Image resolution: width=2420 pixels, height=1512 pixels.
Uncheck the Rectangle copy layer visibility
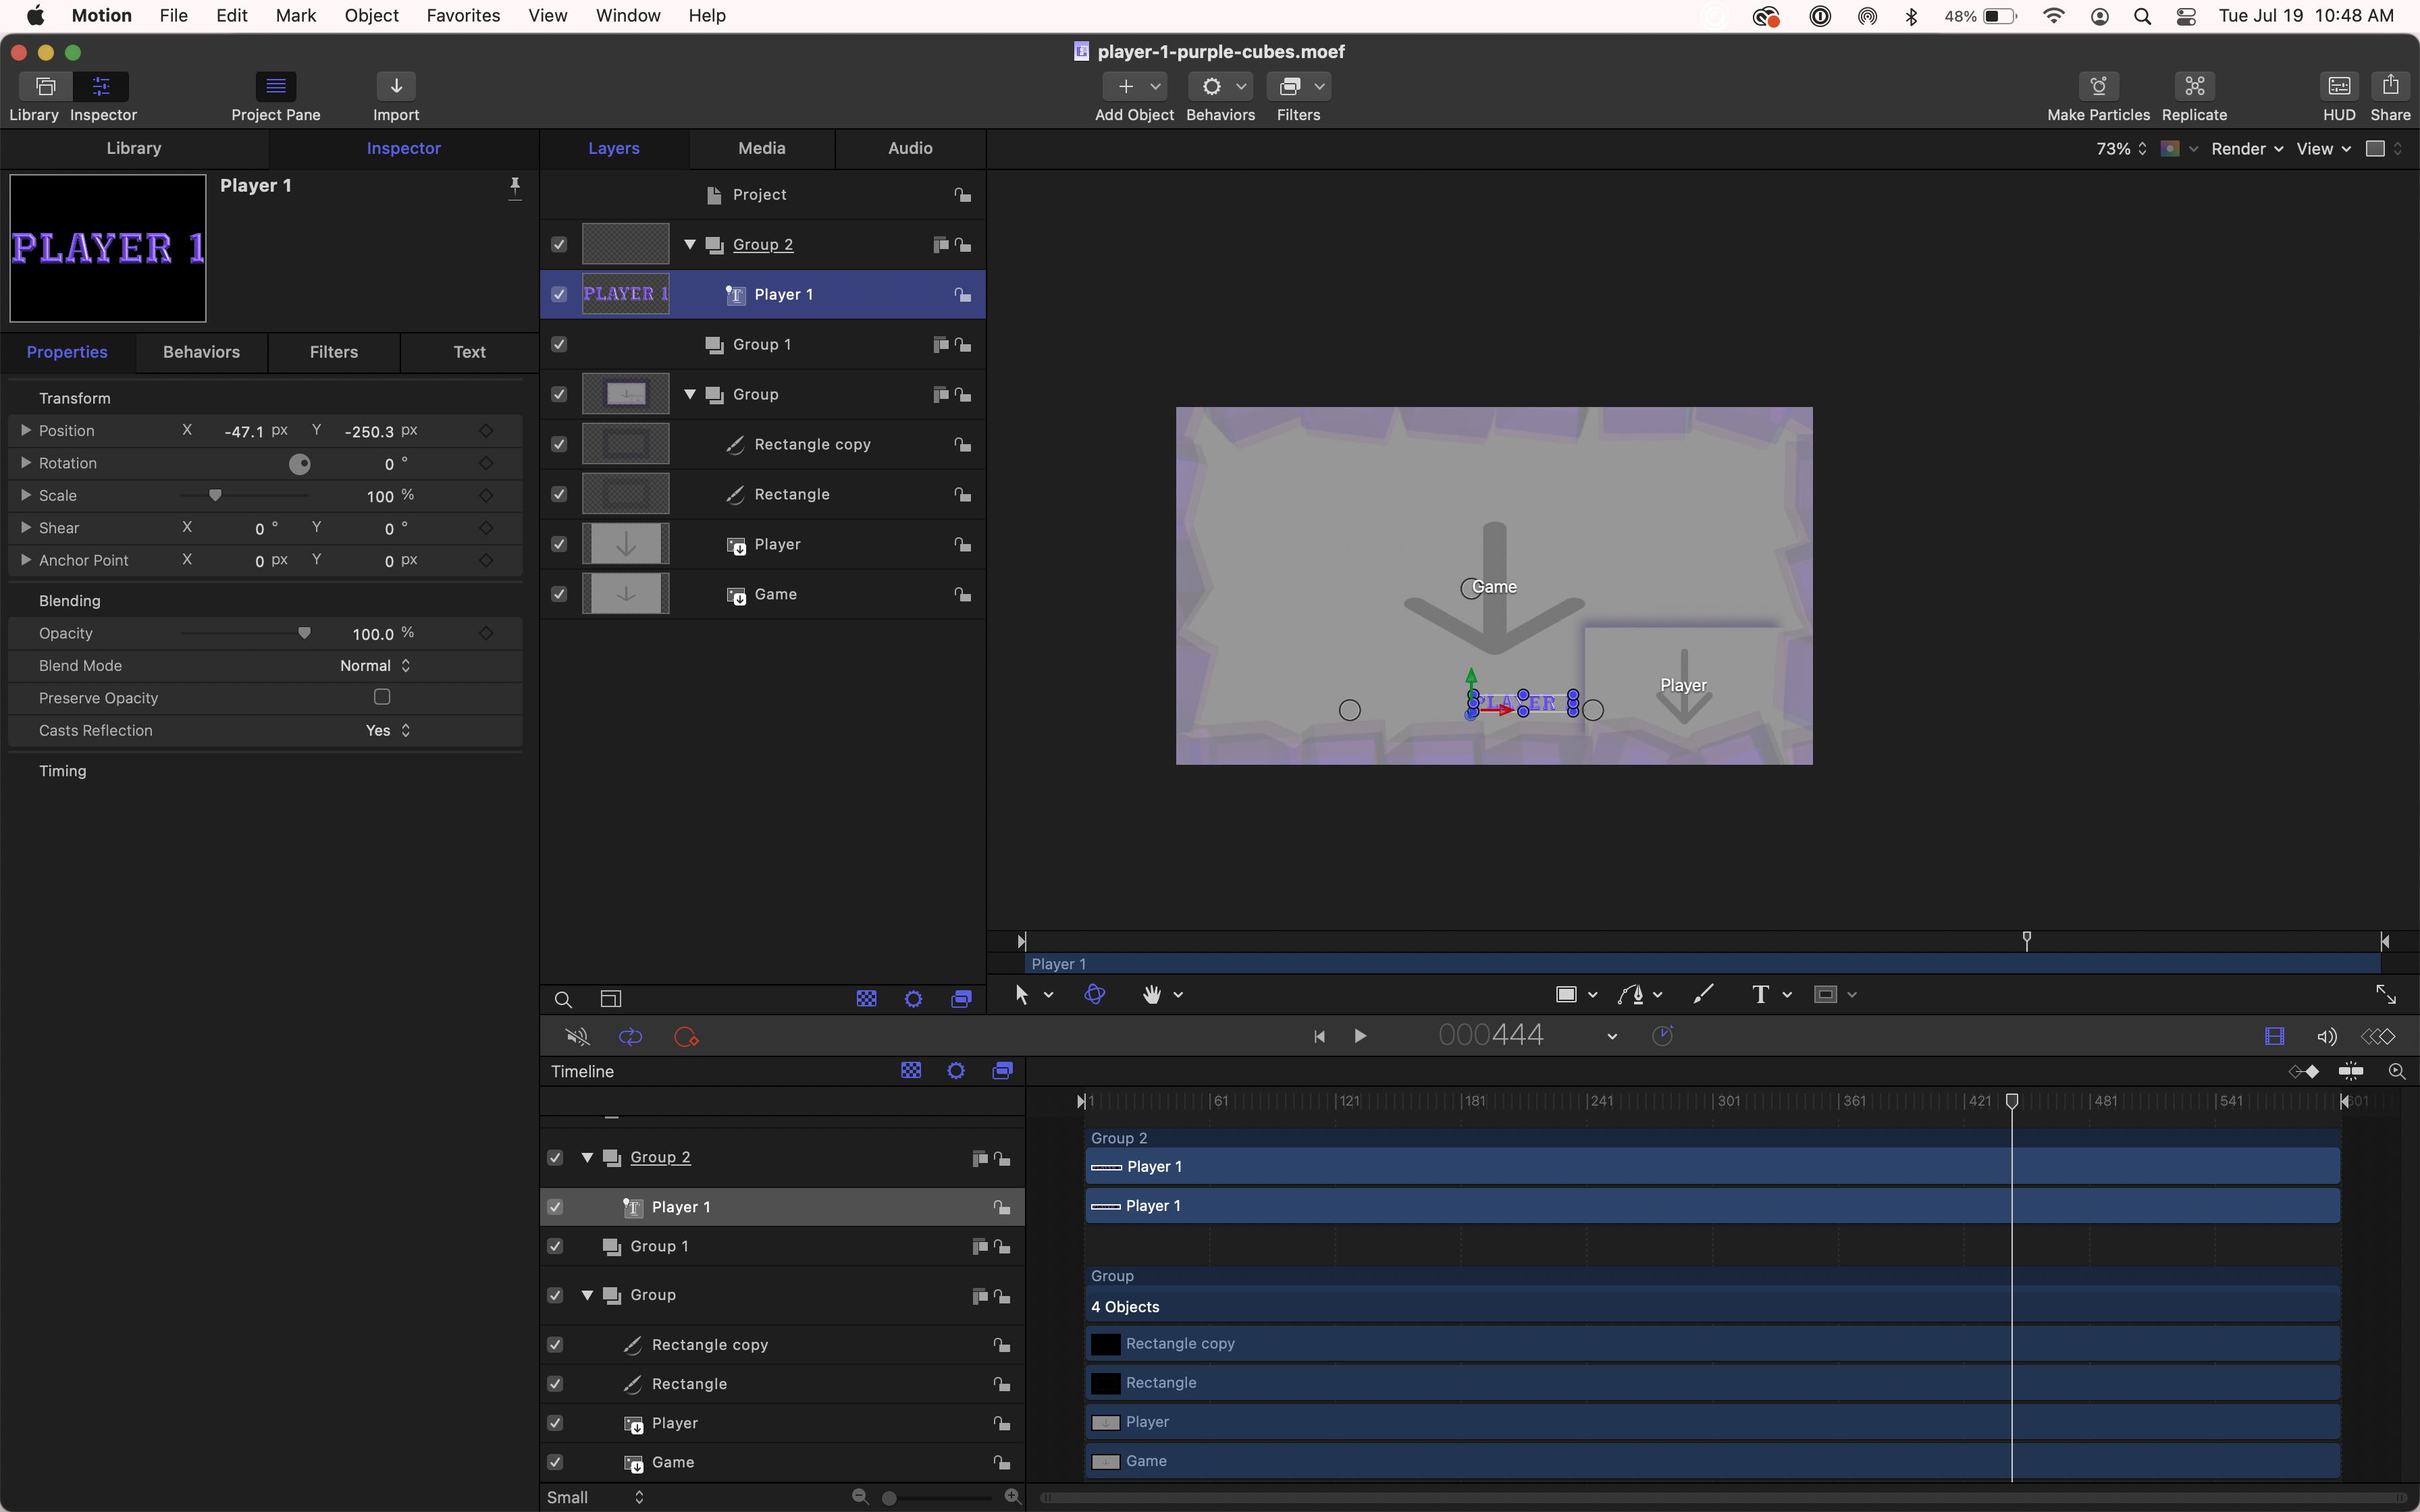(x=559, y=444)
